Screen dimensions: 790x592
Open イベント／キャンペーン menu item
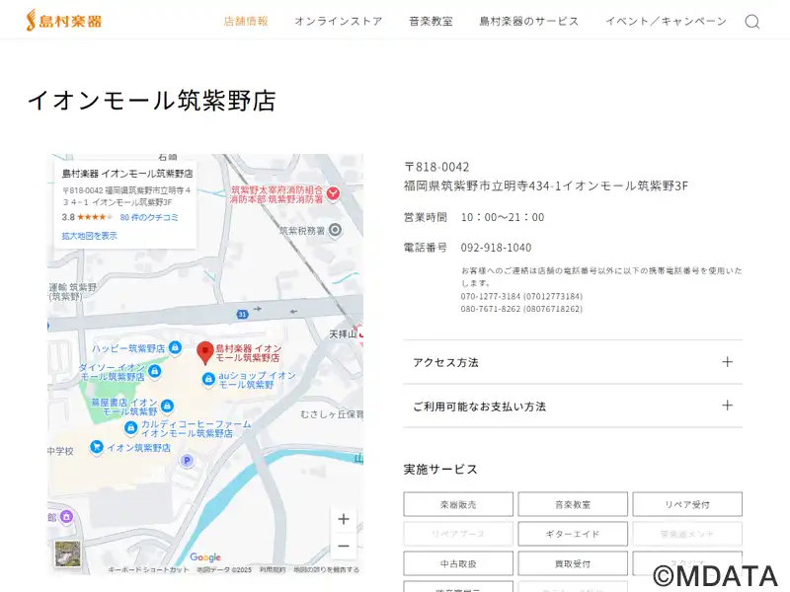(x=666, y=21)
